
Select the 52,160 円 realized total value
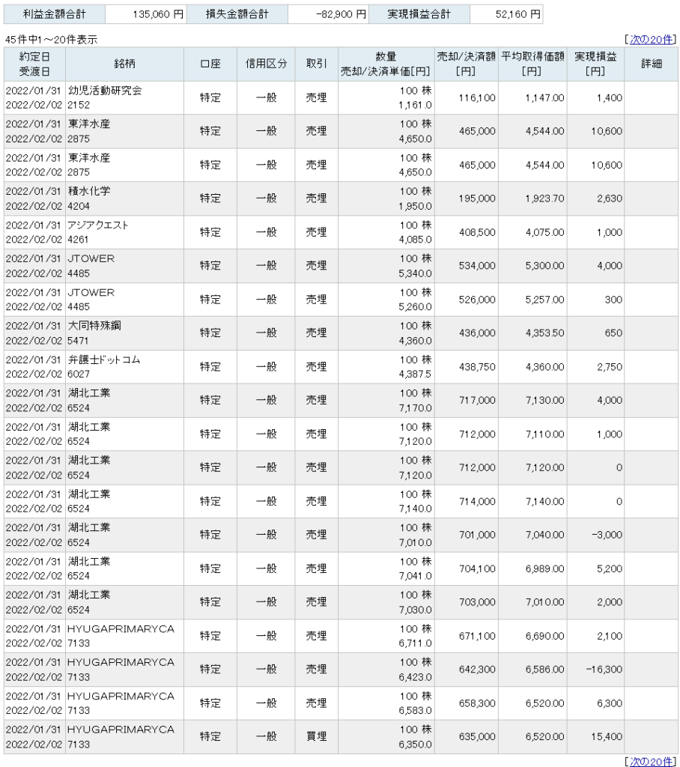(x=518, y=15)
